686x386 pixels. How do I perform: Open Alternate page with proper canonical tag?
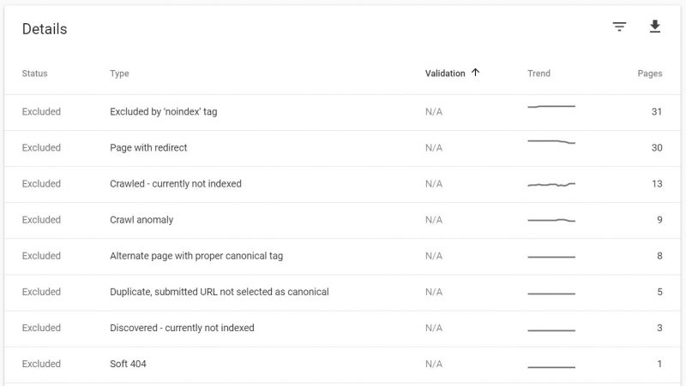[x=342, y=256]
